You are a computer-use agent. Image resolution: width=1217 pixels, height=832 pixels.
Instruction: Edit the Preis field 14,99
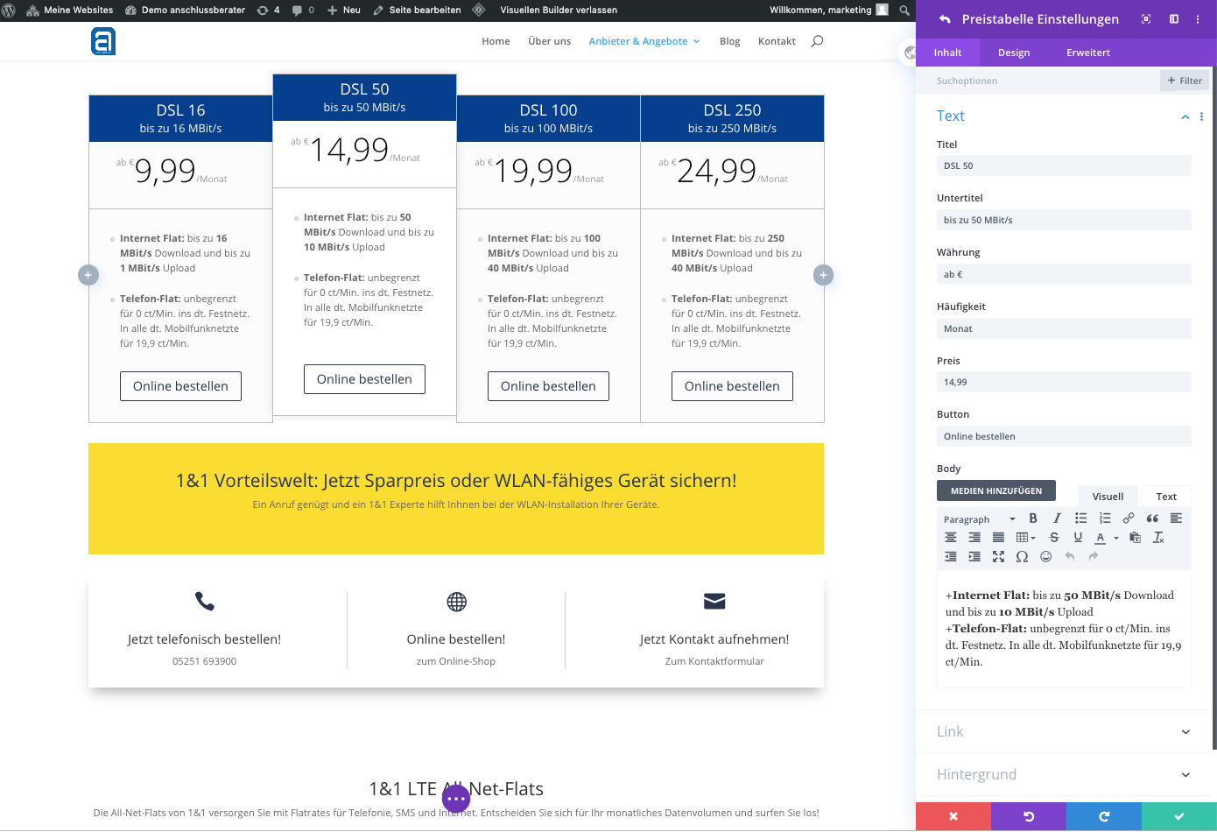click(1064, 382)
